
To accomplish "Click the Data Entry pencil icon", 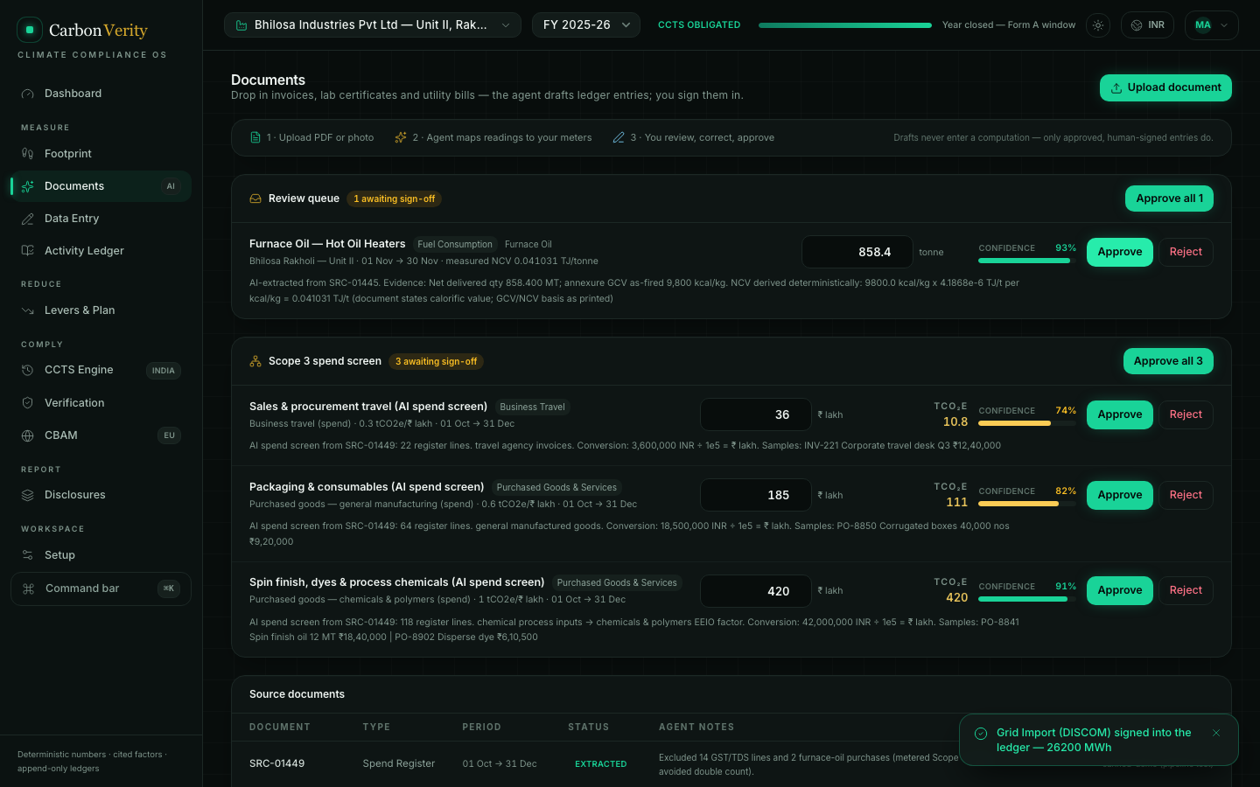I will [x=28, y=219].
